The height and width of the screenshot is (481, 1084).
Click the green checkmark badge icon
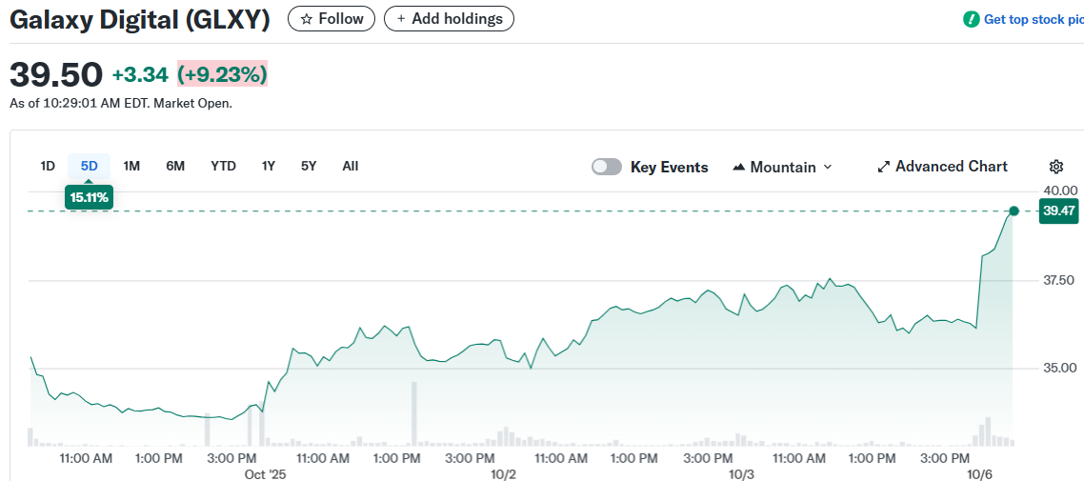point(971,19)
